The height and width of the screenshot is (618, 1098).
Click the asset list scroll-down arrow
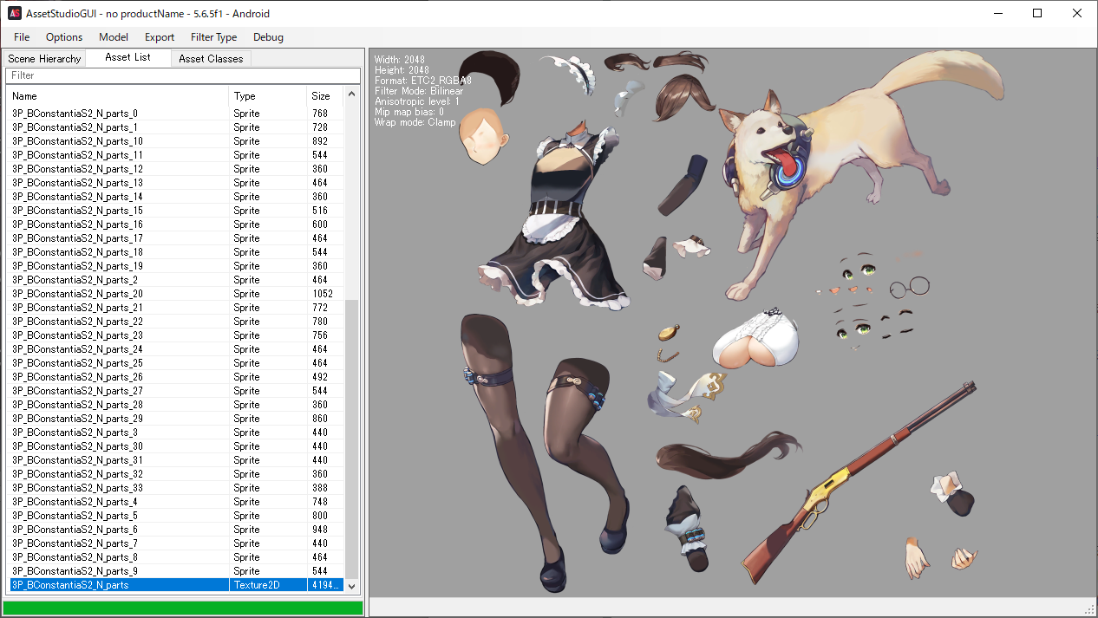coord(351,586)
